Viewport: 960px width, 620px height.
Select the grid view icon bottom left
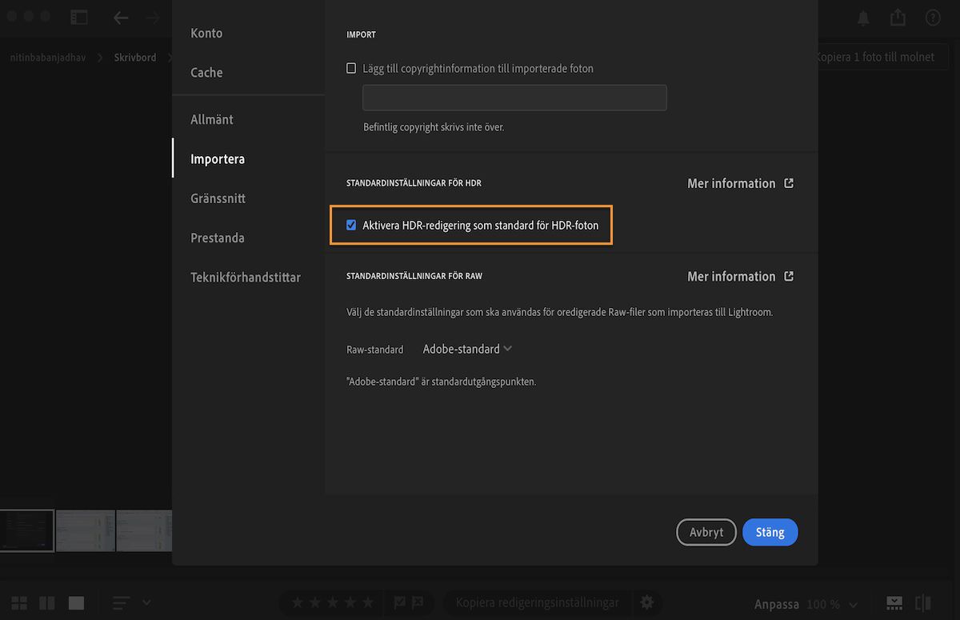pos(18,602)
